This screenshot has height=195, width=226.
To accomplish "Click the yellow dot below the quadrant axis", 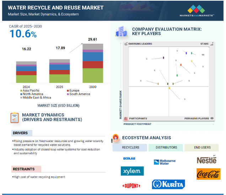I will pyautogui.click(x=169, y=88).
